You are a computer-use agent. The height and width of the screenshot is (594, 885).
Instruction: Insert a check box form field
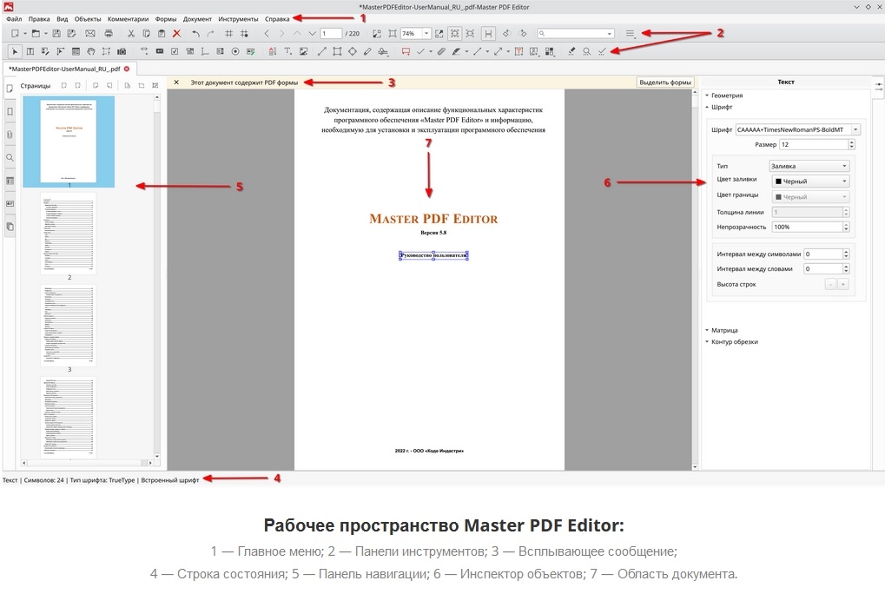click(175, 51)
